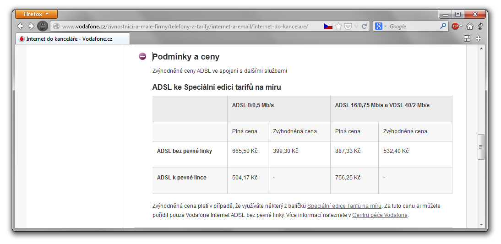Image resolution: width=501 pixels, height=244 pixels.
Task: Click the page's vertical scrollbar thumb
Action: click(x=481, y=146)
